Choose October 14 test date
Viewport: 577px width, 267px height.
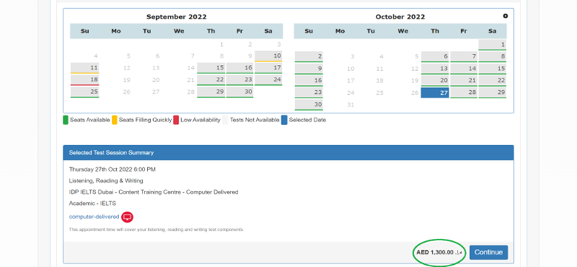[x=464, y=69]
